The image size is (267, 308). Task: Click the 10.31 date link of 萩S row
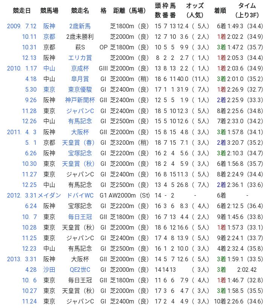coord(29,48)
